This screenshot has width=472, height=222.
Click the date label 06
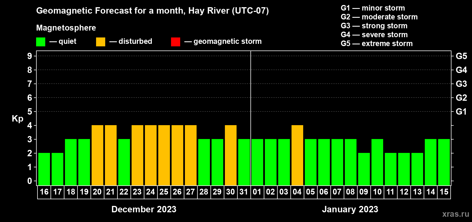coord(324,192)
